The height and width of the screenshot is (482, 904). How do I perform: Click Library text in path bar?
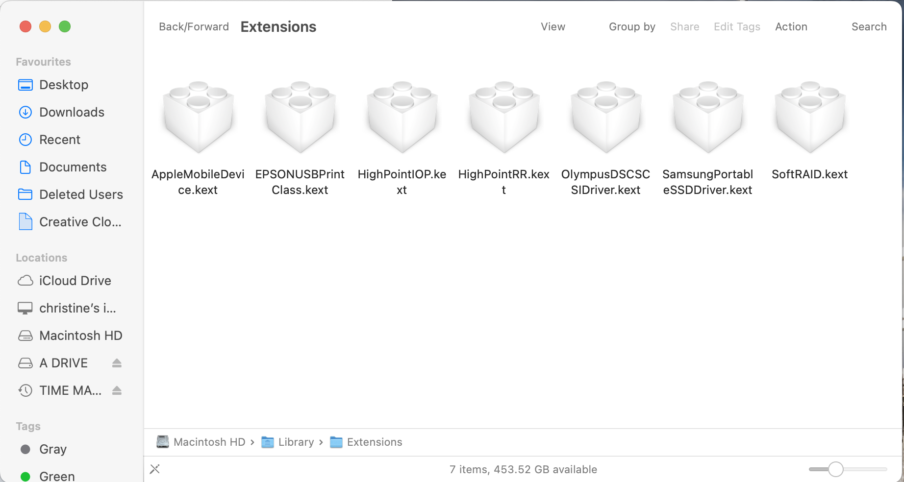296,442
